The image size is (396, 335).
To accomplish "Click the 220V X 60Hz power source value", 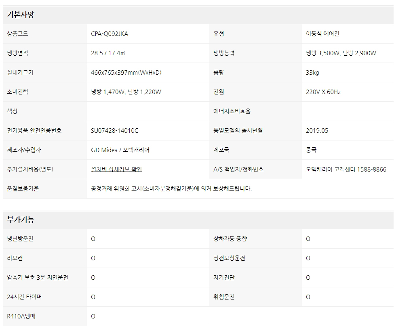I will [323, 92].
